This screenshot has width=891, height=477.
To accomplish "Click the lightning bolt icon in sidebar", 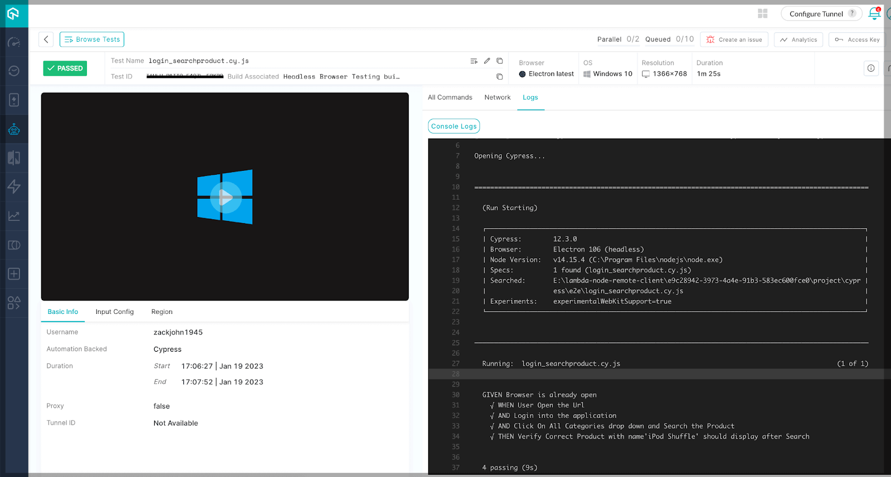I will [x=14, y=186].
